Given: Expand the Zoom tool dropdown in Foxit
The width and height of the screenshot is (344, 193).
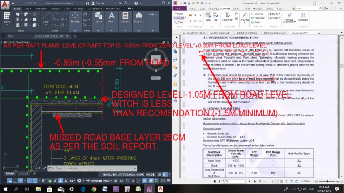Looking at the screenshot, I should pos(185,22).
